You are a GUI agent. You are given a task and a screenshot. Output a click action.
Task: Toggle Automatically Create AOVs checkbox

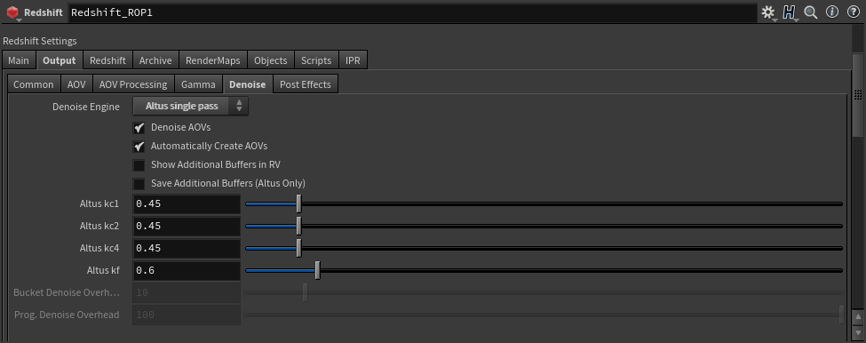click(139, 147)
